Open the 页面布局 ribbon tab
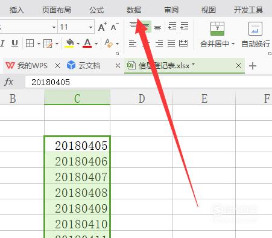This screenshot has height=238, width=272. pos(57,10)
